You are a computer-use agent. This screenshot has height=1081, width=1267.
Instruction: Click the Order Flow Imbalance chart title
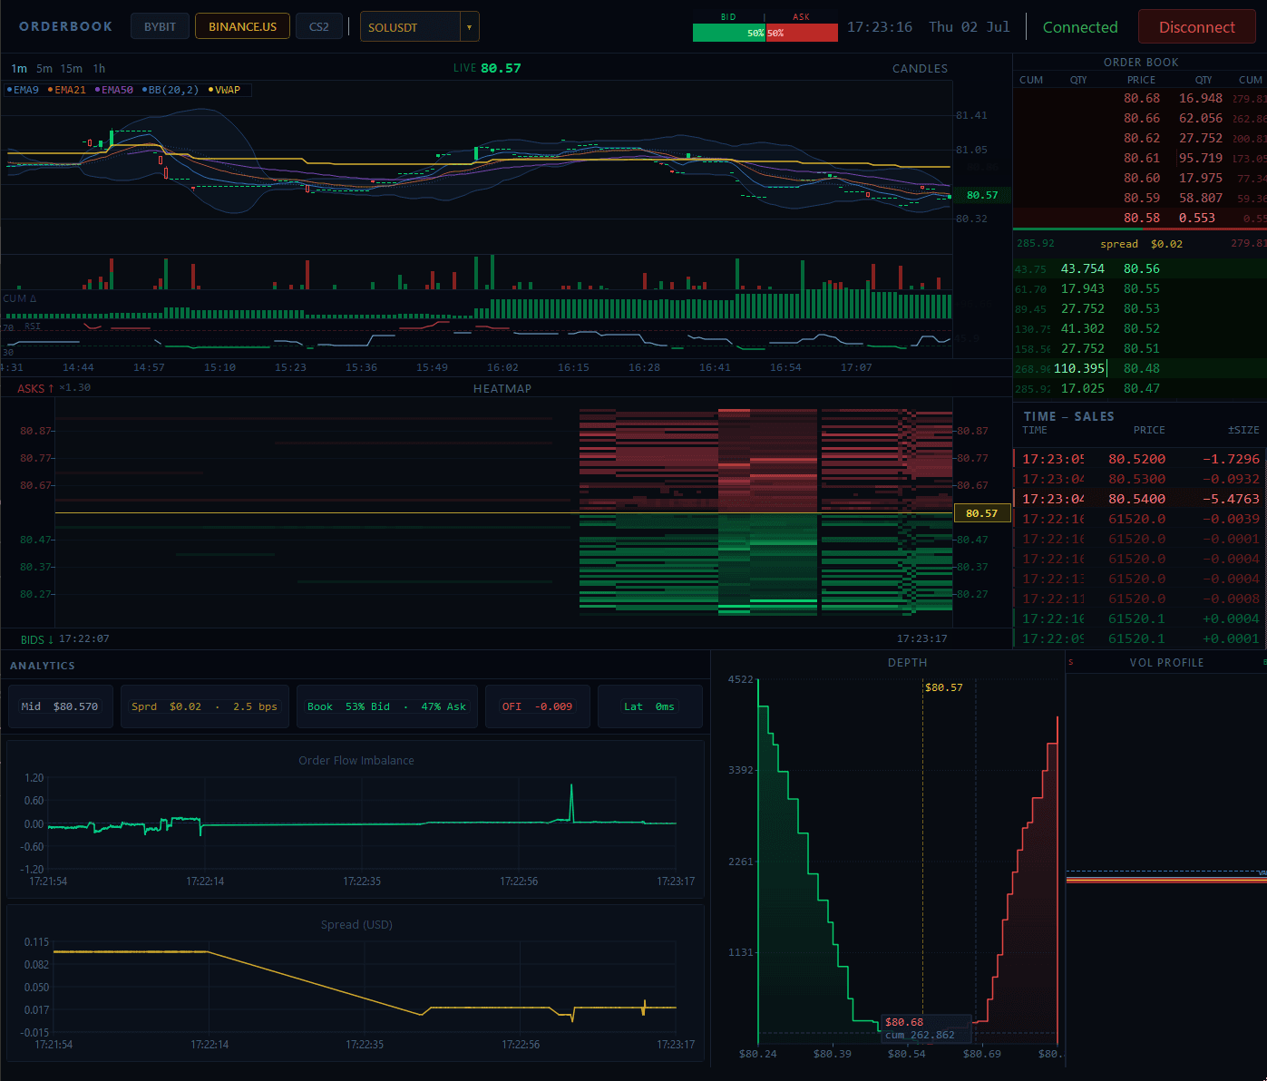356,760
